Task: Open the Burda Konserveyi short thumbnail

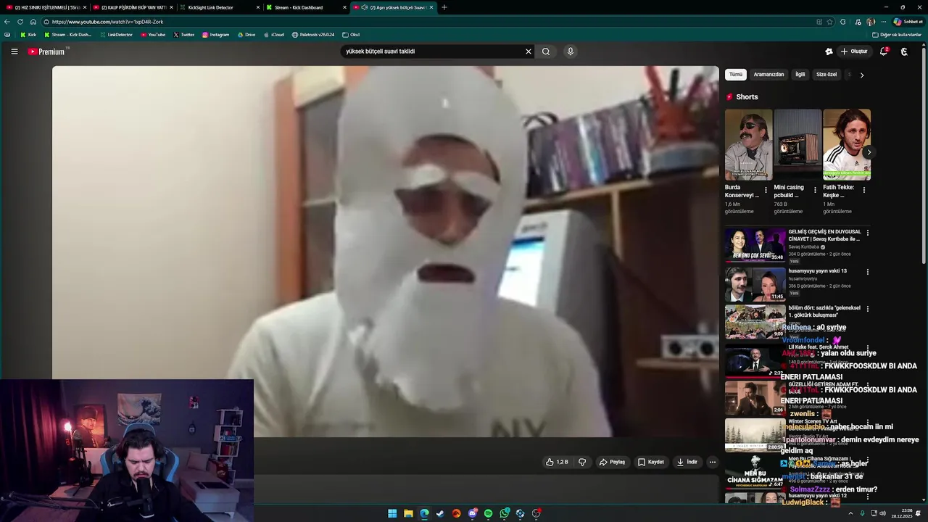Action: click(x=748, y=145)
